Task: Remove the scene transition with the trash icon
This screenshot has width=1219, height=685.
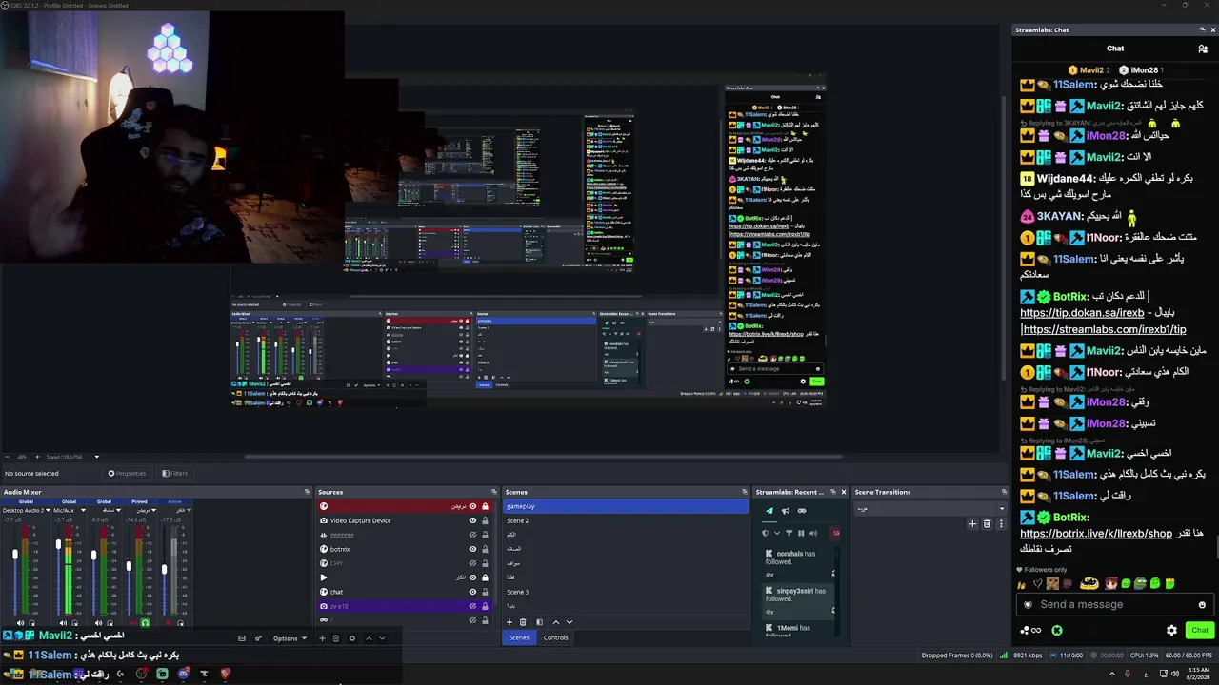Action: (x=987, y=523)
